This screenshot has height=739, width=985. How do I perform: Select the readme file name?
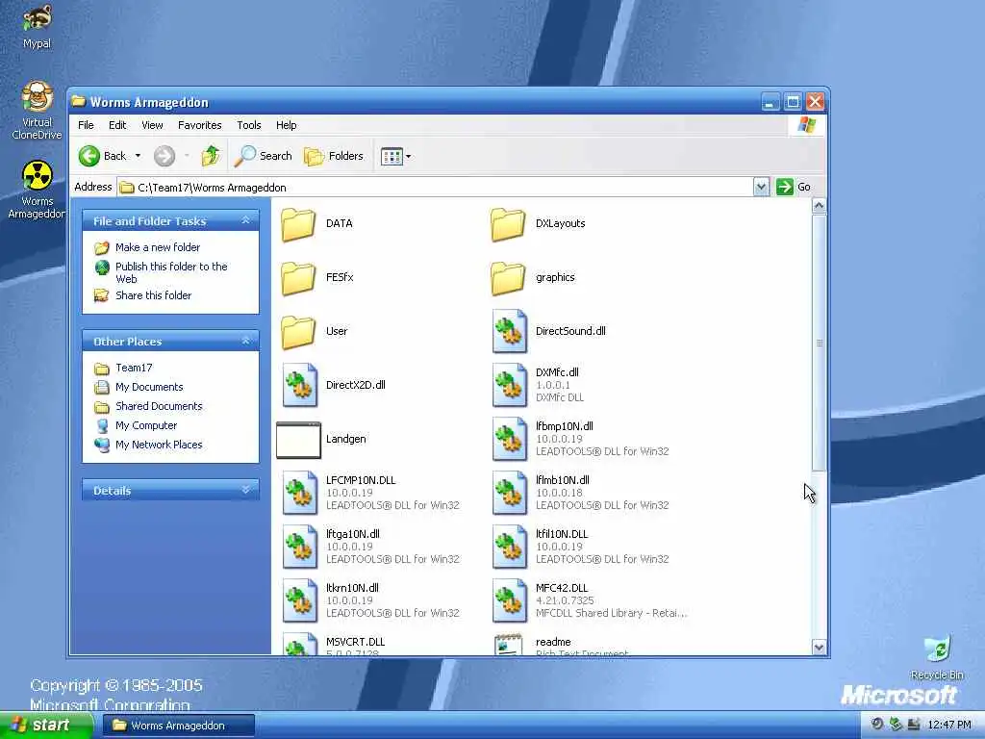pos(553,642)
